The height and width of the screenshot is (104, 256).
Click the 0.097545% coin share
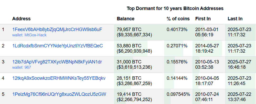pyautogui.click(x=178, y=94)
